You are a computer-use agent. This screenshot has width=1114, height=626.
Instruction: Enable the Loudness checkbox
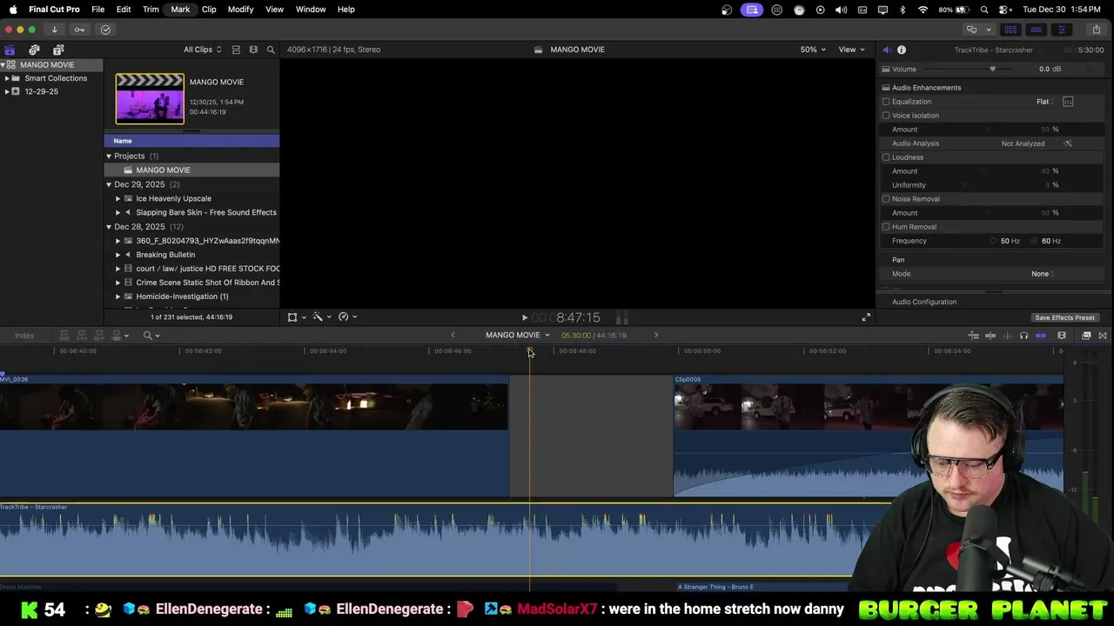coord(886,157)
